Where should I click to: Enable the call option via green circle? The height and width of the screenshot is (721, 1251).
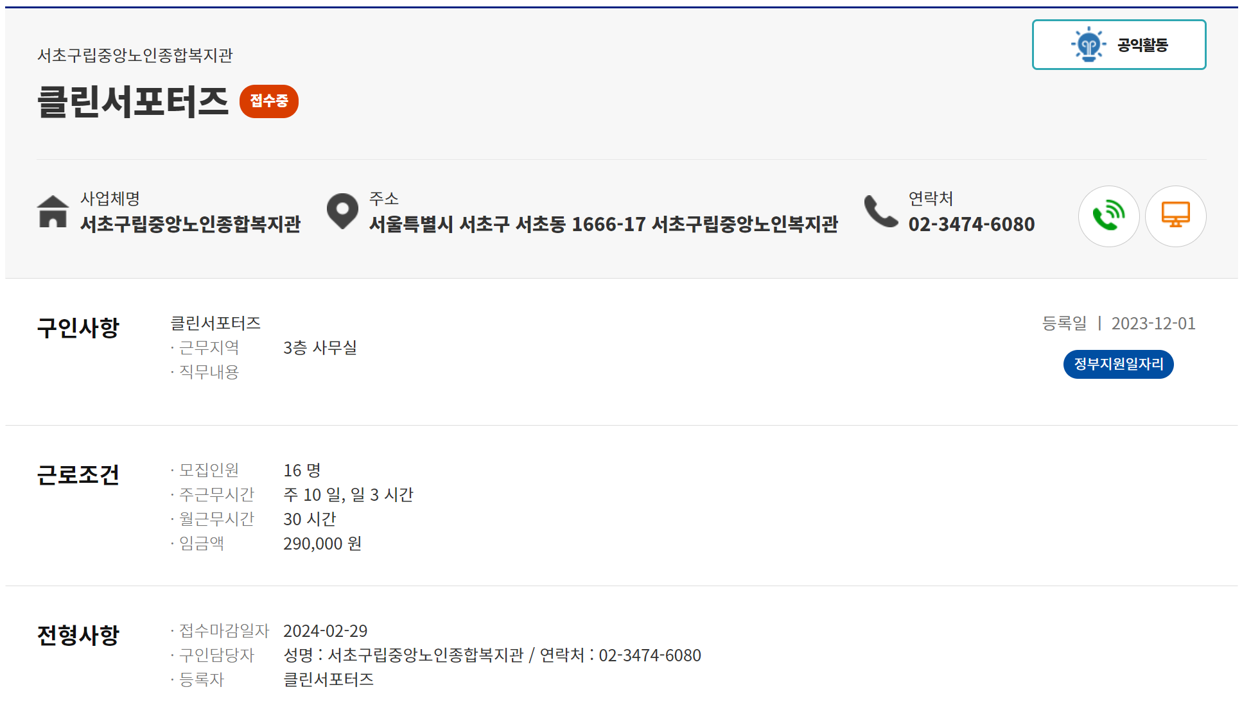(x=1109, y=216)
